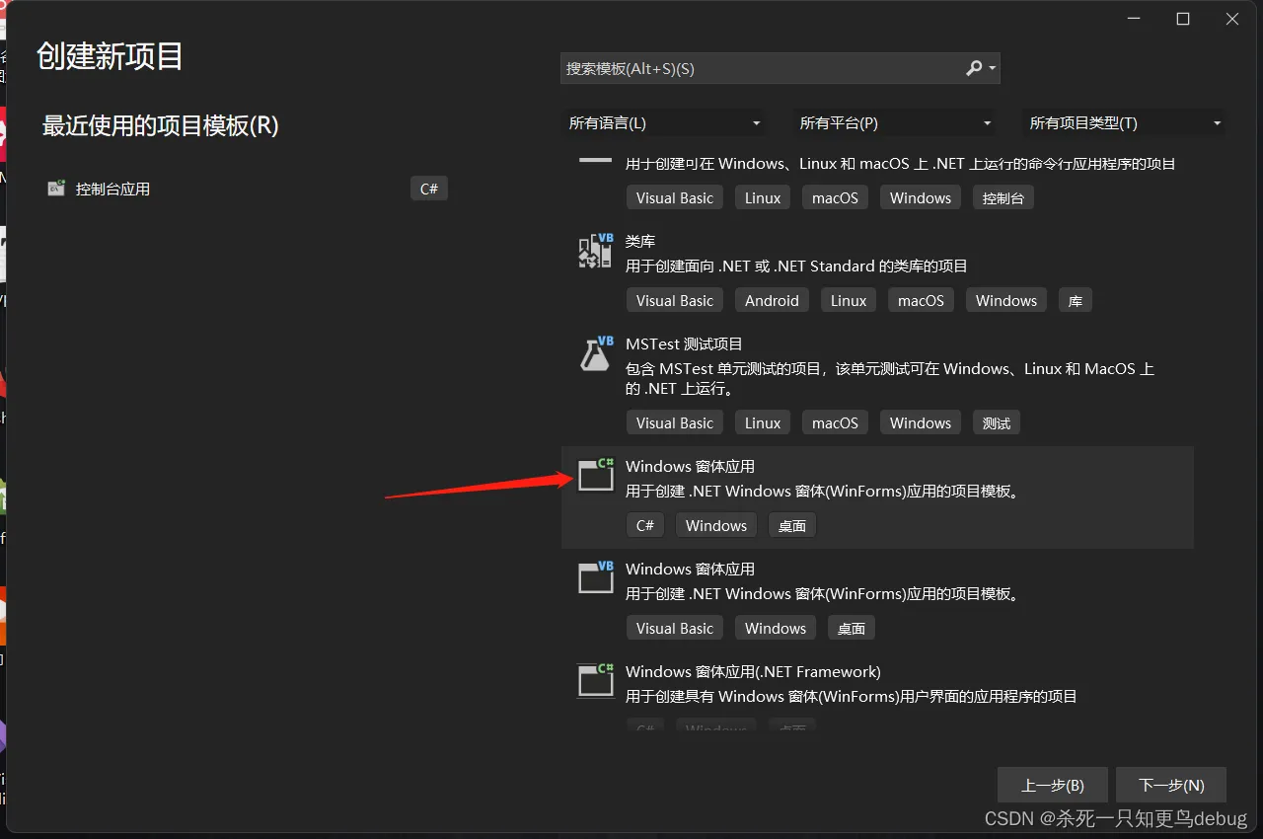Screen dimensions: 1263x839
Task: Click the macOS tag under MSTest 测试项目
Action: [835, 423]
